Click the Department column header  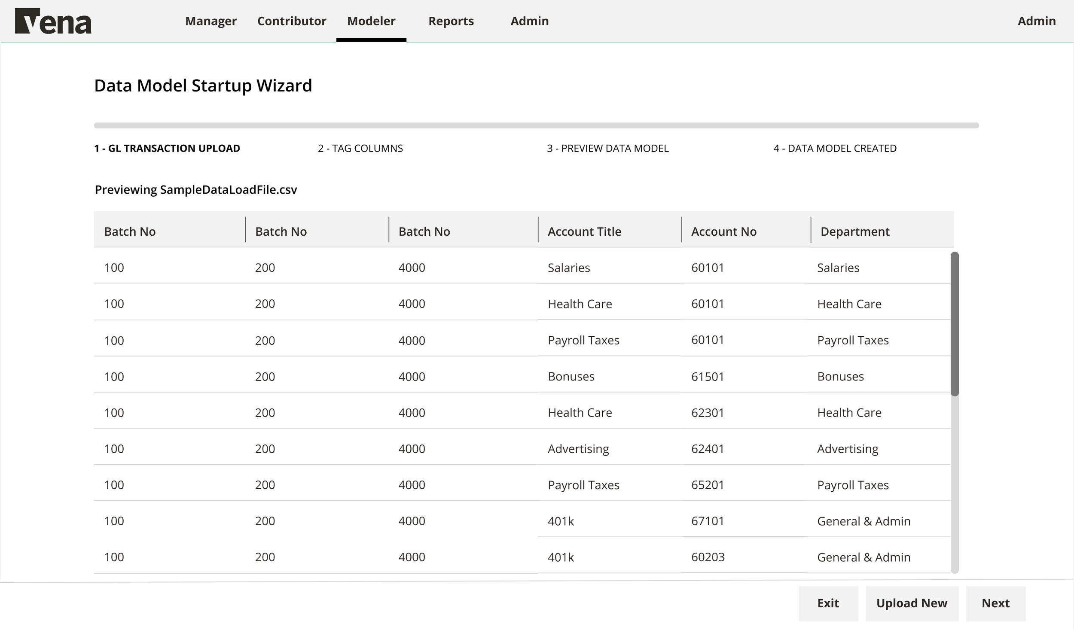point(854,231)
